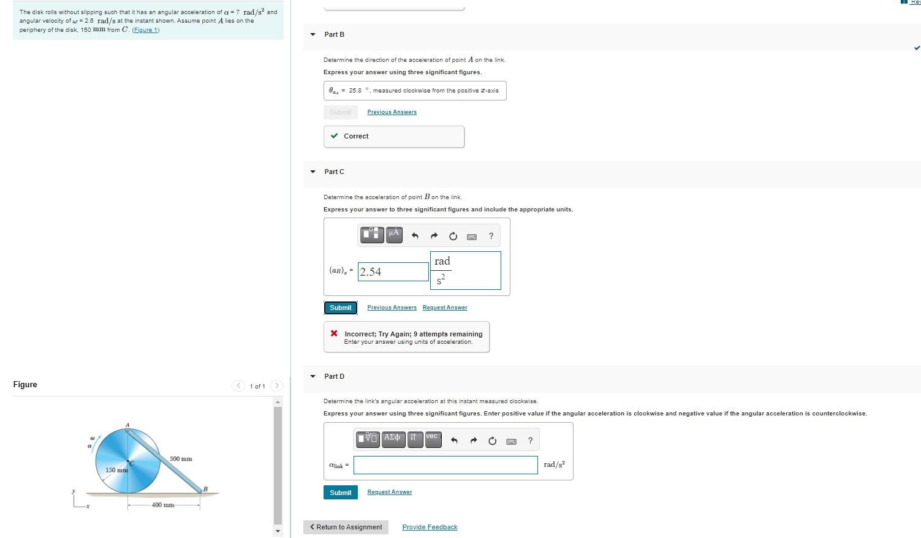Undo the last edit in Part D
The width and height of the screenshot is (921, 538).
click(454, 441)
